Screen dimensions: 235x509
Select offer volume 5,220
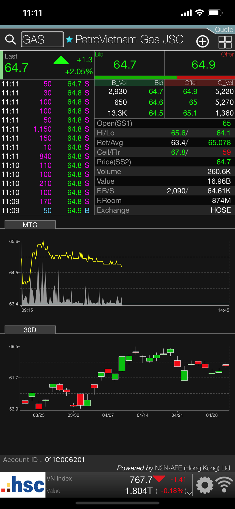(224, 91)
